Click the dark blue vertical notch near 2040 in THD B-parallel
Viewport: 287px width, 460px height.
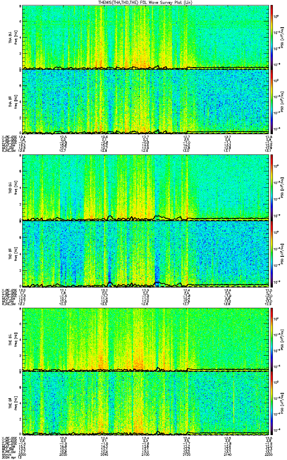coord(110,276)
